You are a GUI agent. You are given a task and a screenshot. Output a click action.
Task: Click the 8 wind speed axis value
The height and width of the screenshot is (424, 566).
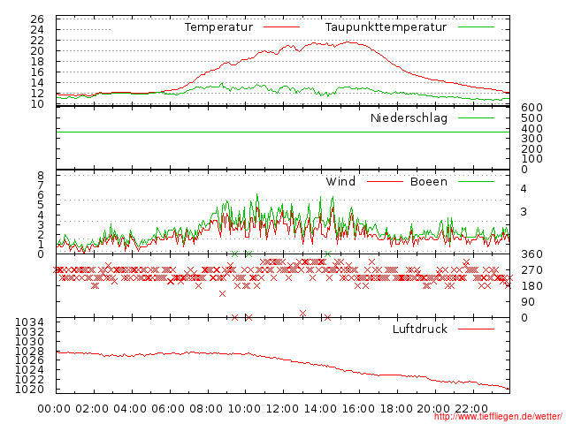(x=41, y=176)
